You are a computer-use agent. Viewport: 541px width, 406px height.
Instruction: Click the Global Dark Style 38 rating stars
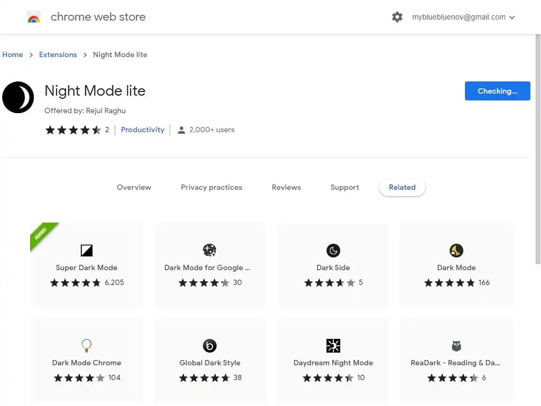click(x=204, y=378)
